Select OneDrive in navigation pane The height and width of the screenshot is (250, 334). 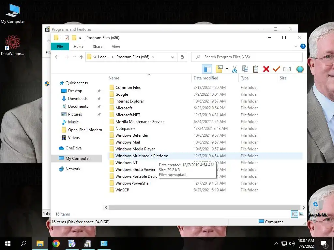tap(73, 148)
